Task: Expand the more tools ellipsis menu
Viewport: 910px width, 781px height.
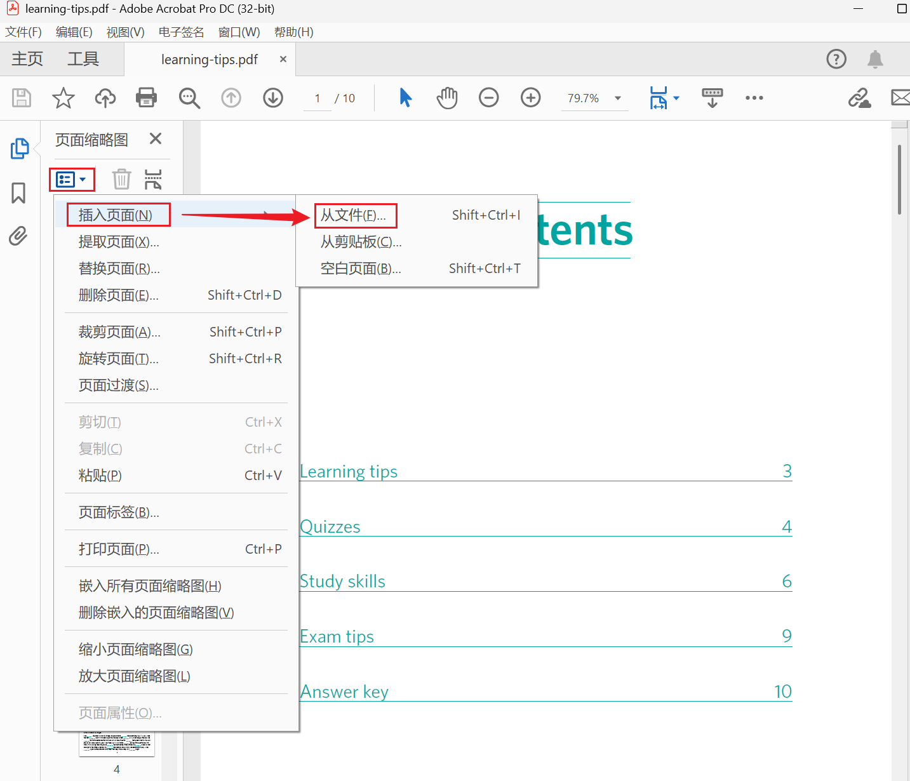Action: tap(754, 98)
